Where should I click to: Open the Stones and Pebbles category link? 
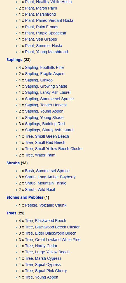25,197
